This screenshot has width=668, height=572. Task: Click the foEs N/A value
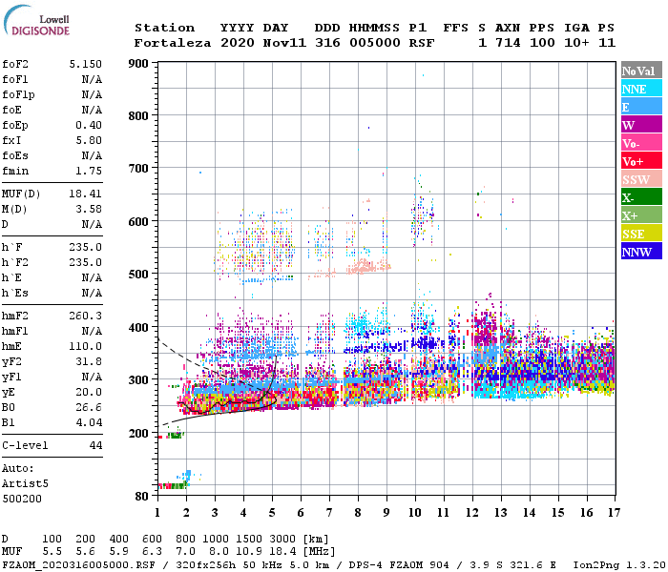pyautogui.click(x=92, y=155)
